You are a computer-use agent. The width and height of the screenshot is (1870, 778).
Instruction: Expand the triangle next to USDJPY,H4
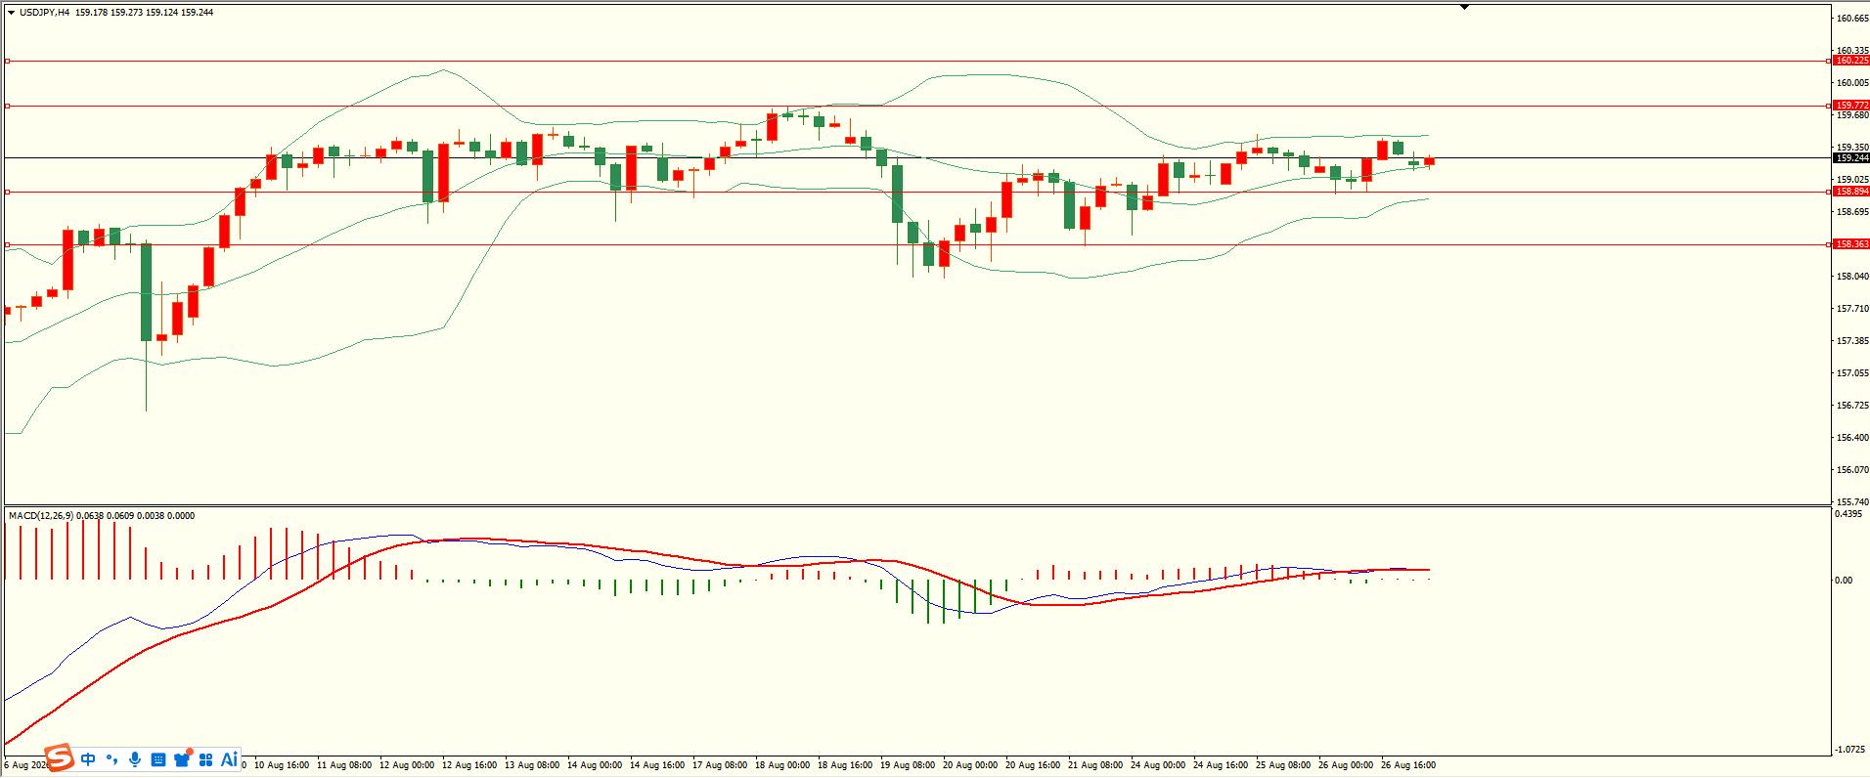11,13
